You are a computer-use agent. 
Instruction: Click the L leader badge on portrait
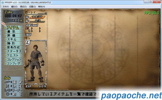(28, 42)
